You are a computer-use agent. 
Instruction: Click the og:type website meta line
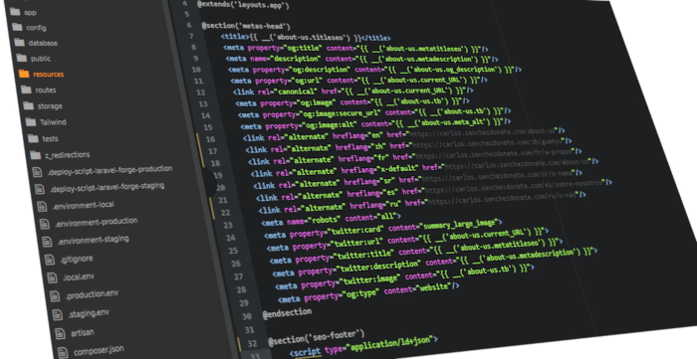click(368, 292)
